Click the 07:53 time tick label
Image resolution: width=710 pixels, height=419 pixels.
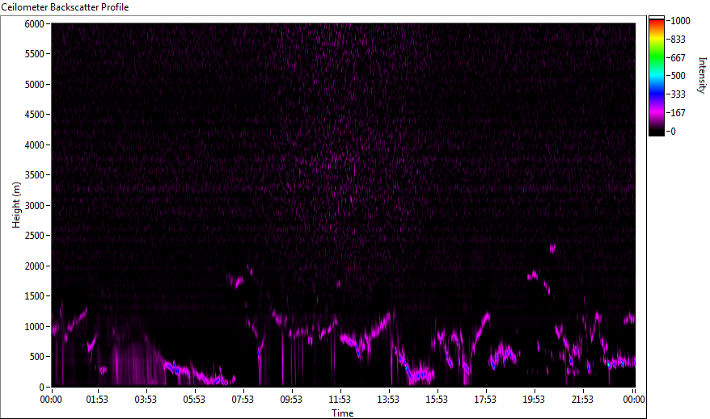point(243,400)
